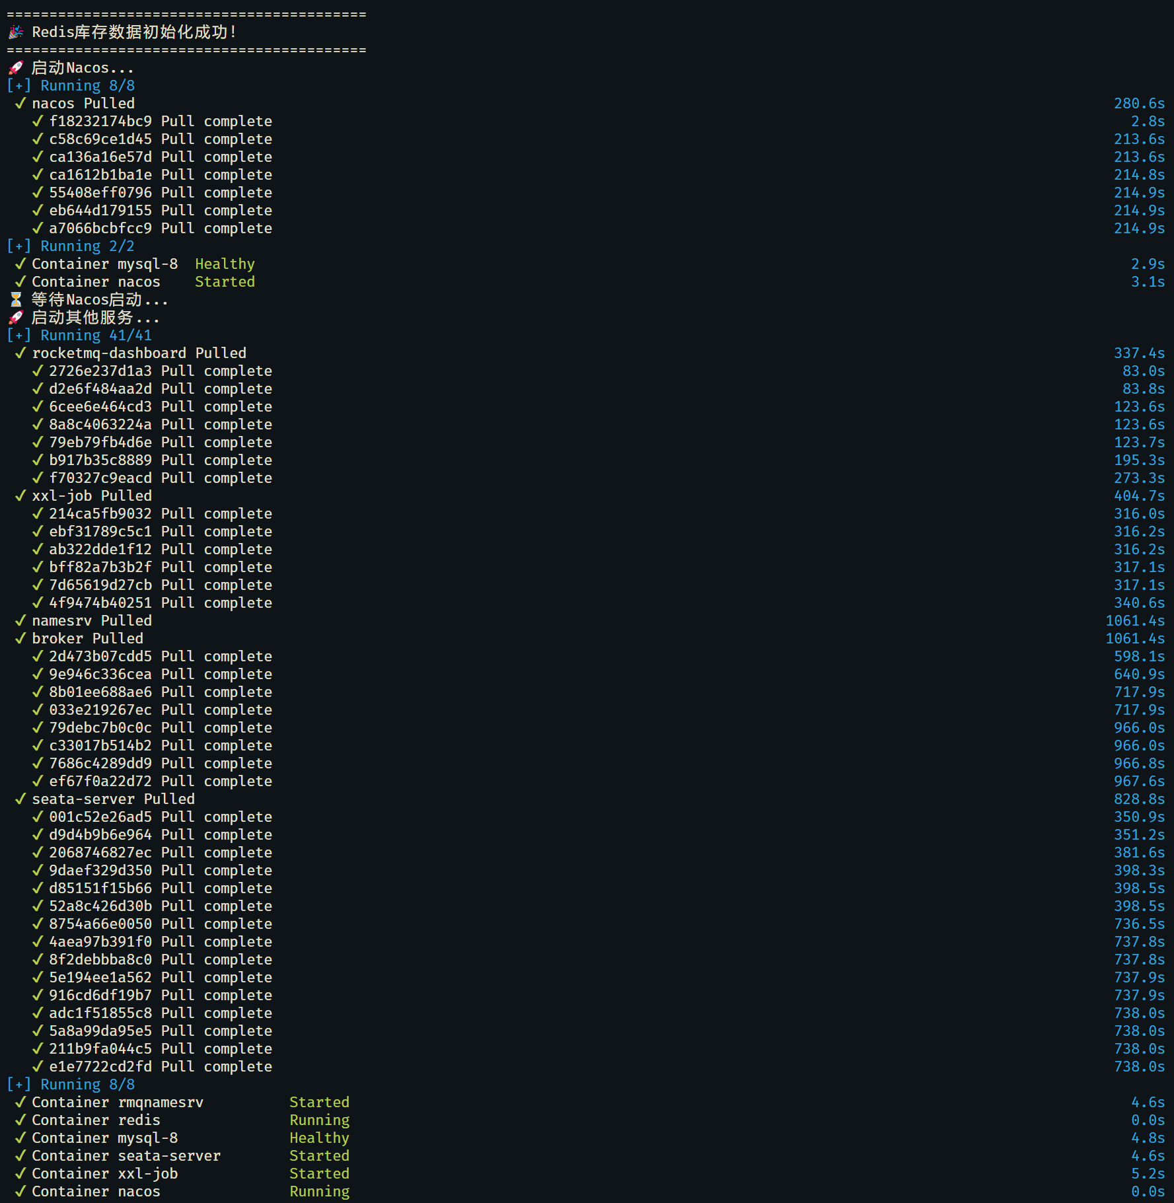Click the checkmark before Container seata-server
Viewport: 1174px width, 1203px height.
[x=20, y=1155]
